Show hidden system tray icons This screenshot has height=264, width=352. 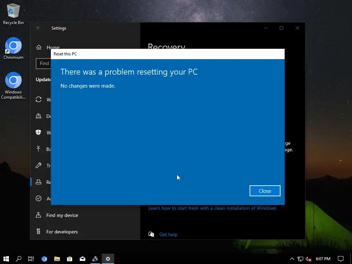pos(292,259)
